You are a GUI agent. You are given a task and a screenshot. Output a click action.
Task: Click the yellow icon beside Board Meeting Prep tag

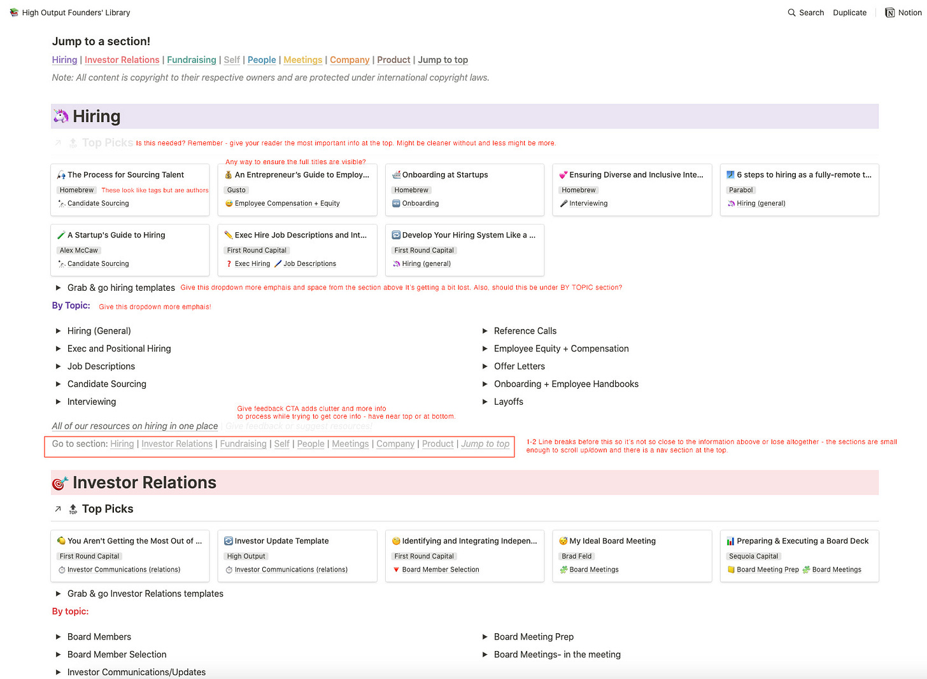point(731,570)
